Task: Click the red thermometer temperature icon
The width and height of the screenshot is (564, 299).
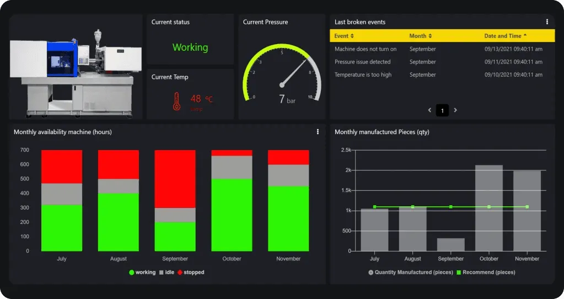Action: 176,102
